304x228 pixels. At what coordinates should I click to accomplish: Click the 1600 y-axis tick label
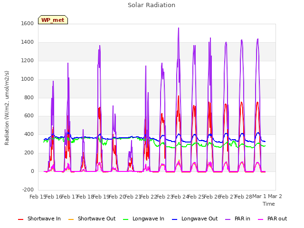28,23
